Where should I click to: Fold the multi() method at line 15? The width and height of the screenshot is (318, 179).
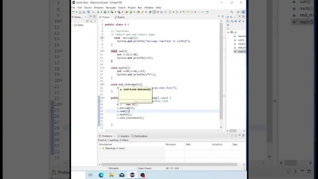(104, 68)
